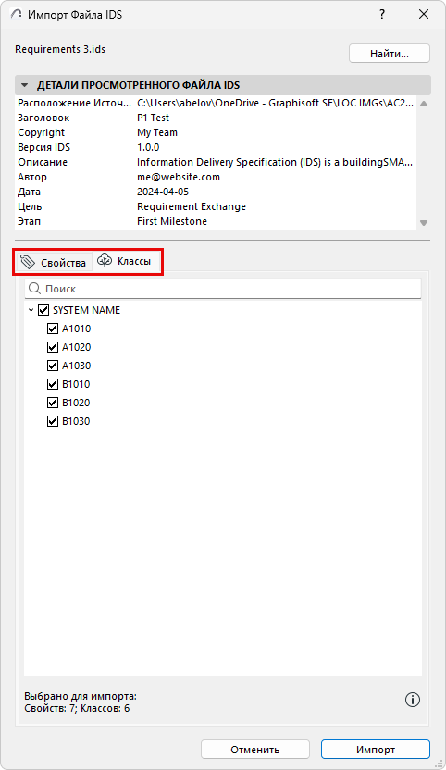
Task: Collapse the IDS file details section
Action: tap(24, 85)
